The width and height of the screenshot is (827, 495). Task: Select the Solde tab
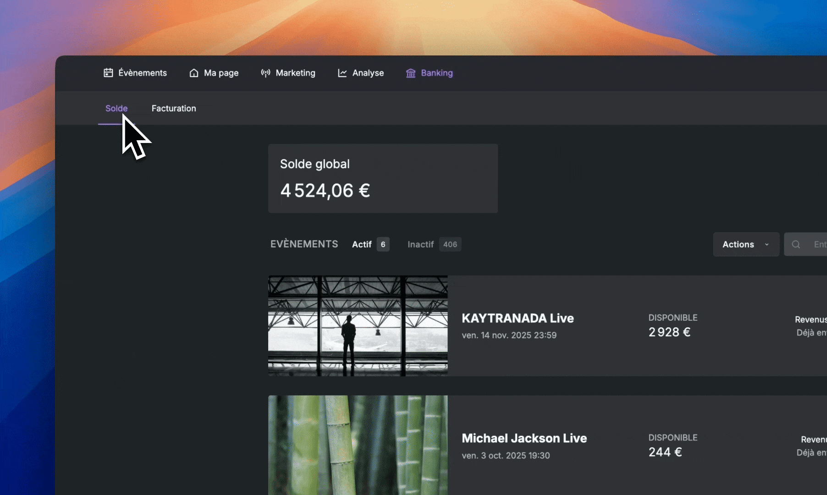(116, 108)
